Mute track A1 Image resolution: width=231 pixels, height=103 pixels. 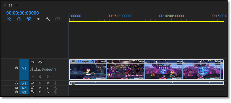[x=40, y=84]
